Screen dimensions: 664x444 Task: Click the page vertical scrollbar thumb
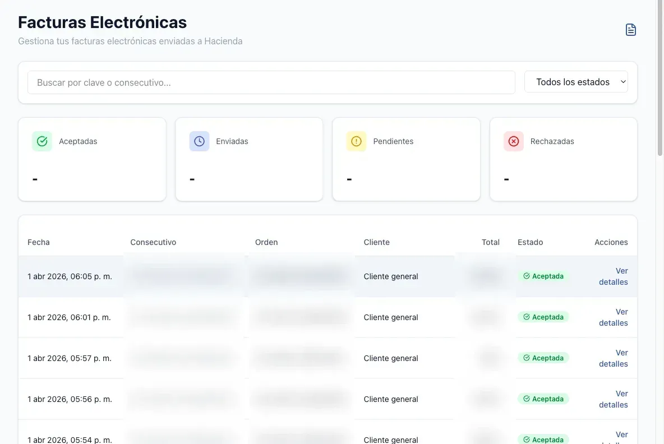click(660, 78)
